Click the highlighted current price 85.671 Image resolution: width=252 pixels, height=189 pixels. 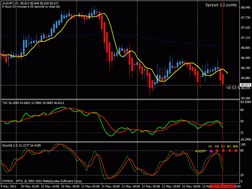point(246,85)
